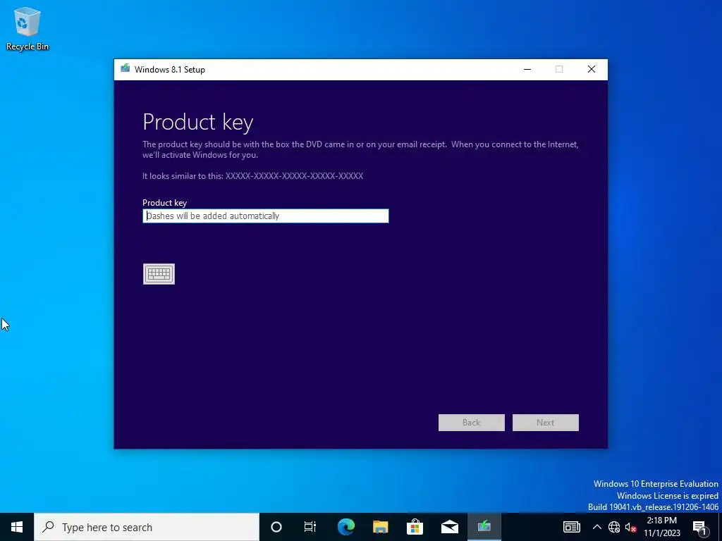Open the Action Center notifications icon

click(700, 527)
